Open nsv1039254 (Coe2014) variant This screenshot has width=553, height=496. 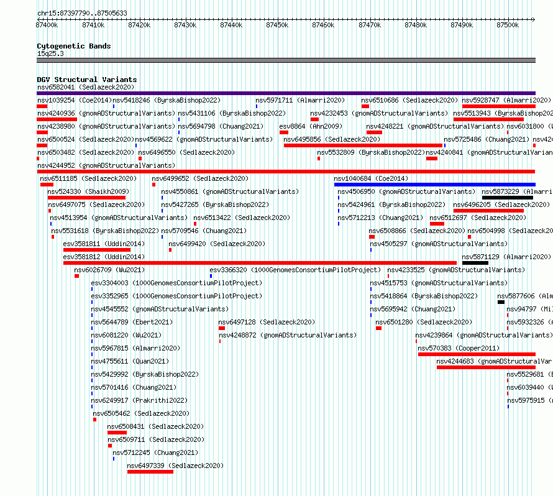point(75,100)
